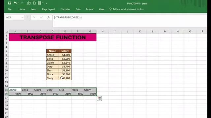
Task: Expand the Name Box dropdown arrow
Action: click(x=23, y=17)
